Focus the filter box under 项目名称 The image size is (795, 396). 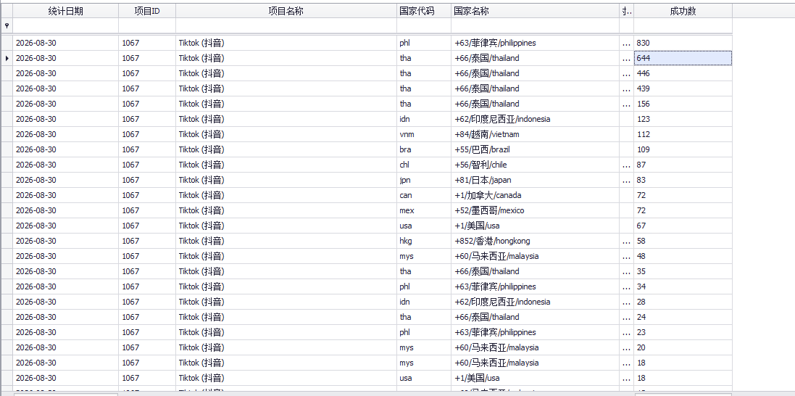[x=286, y=25]
